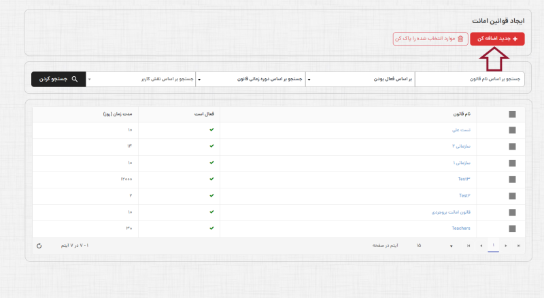
Task: Sort by the مدت زمان (روز) column header
Action: [x=117, y=114]
